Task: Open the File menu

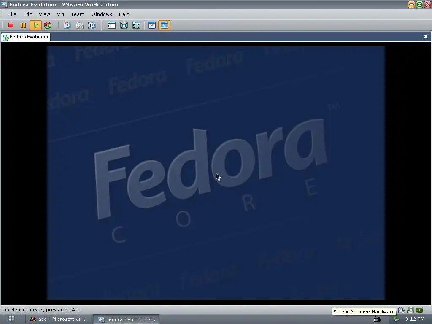Action: pyautogui.click(x=12, y=14)
